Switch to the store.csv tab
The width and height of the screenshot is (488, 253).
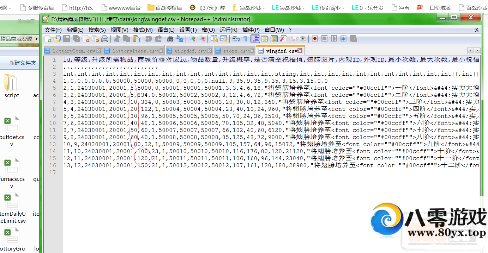click(x=236, y=51)
